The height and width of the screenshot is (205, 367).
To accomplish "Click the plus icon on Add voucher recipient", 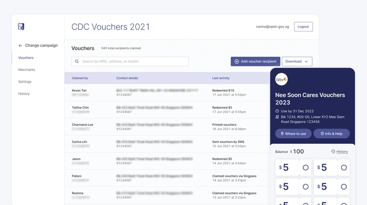I will (x=237, y=61).
